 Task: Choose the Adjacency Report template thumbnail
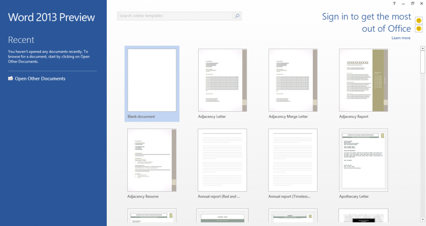[364, 80]
